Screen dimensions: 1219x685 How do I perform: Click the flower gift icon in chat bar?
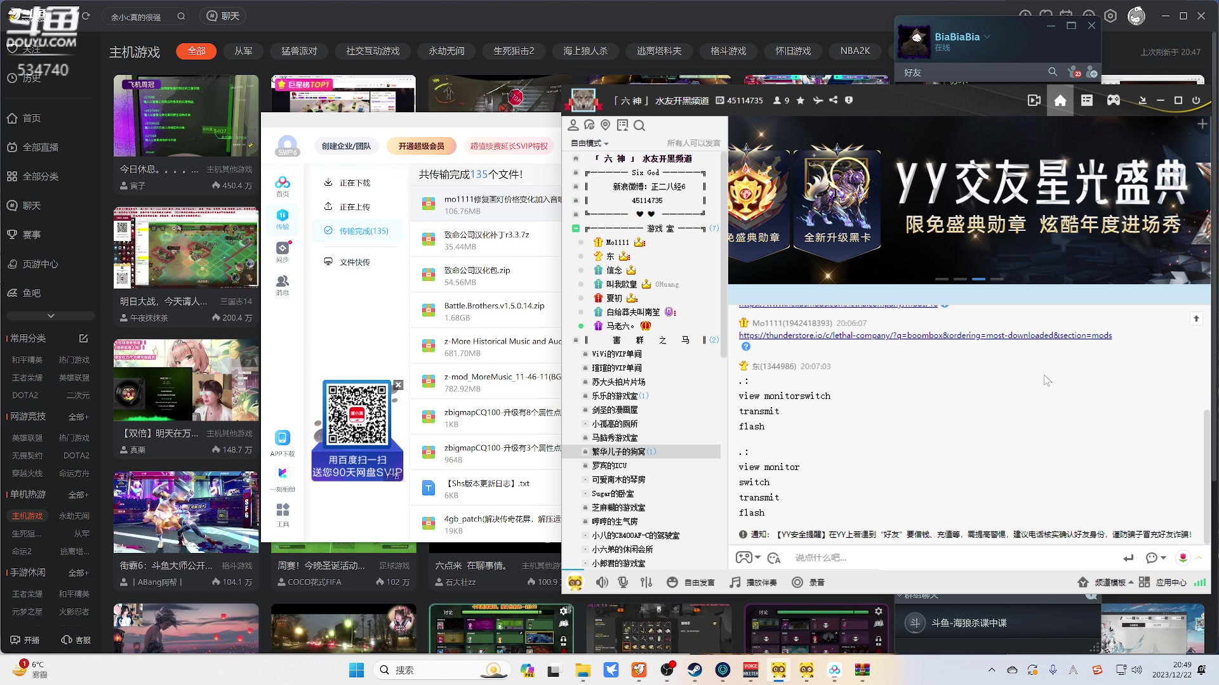tap(1183, 558)
